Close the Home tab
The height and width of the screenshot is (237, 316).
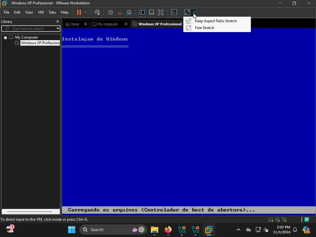85,24
